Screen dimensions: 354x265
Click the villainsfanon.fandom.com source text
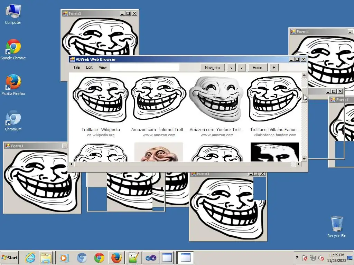275,135
